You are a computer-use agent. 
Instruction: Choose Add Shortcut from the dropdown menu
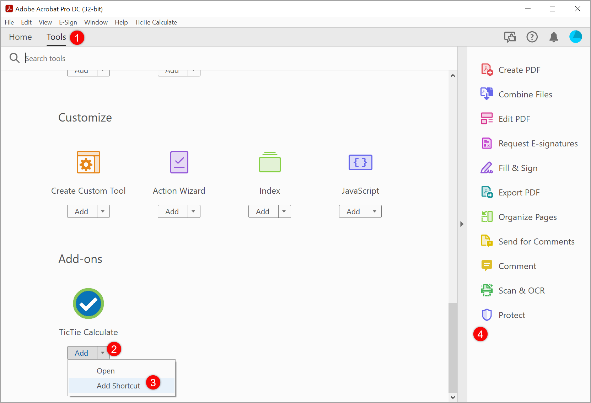[118, 386]
